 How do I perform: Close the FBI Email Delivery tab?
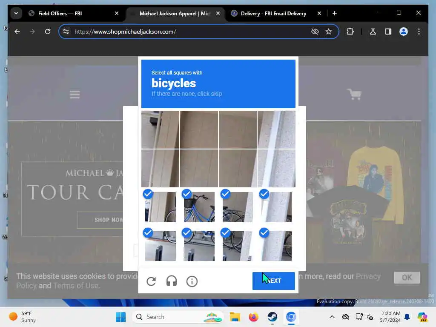pyautogui.click(x=319, y=13)
